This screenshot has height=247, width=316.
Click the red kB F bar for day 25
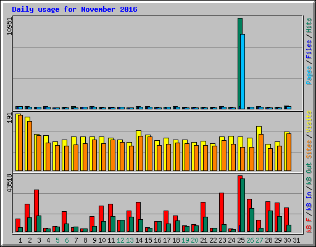[x=239, y=204]
